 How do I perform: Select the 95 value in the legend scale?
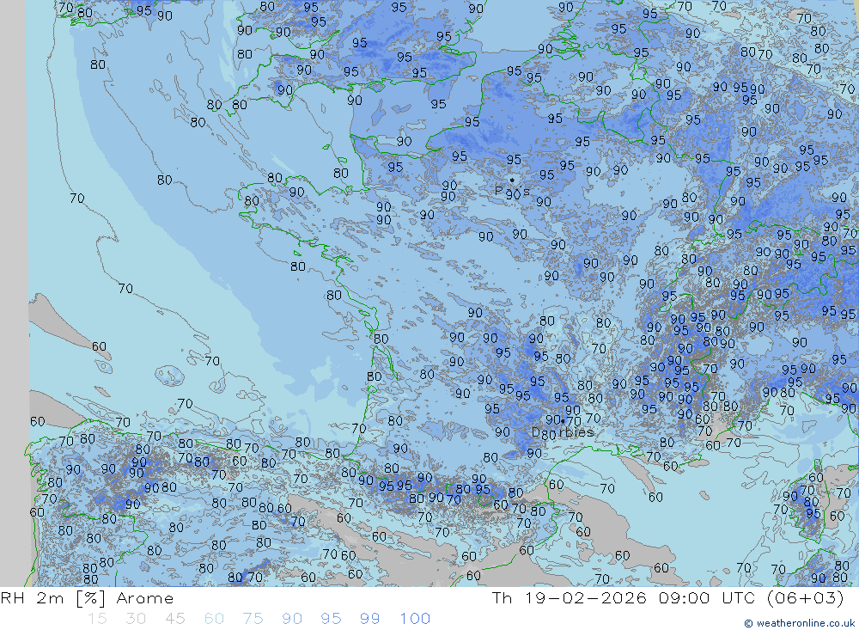331,619
